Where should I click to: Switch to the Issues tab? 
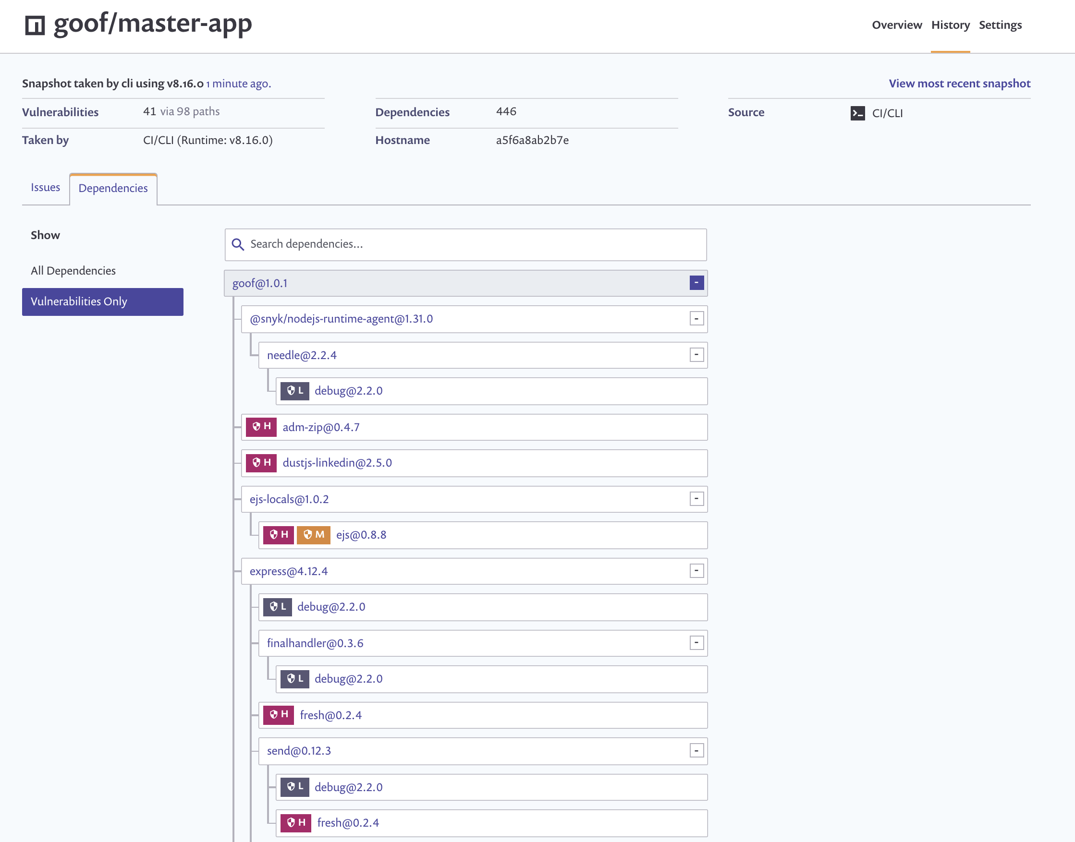tap(45, 188)
